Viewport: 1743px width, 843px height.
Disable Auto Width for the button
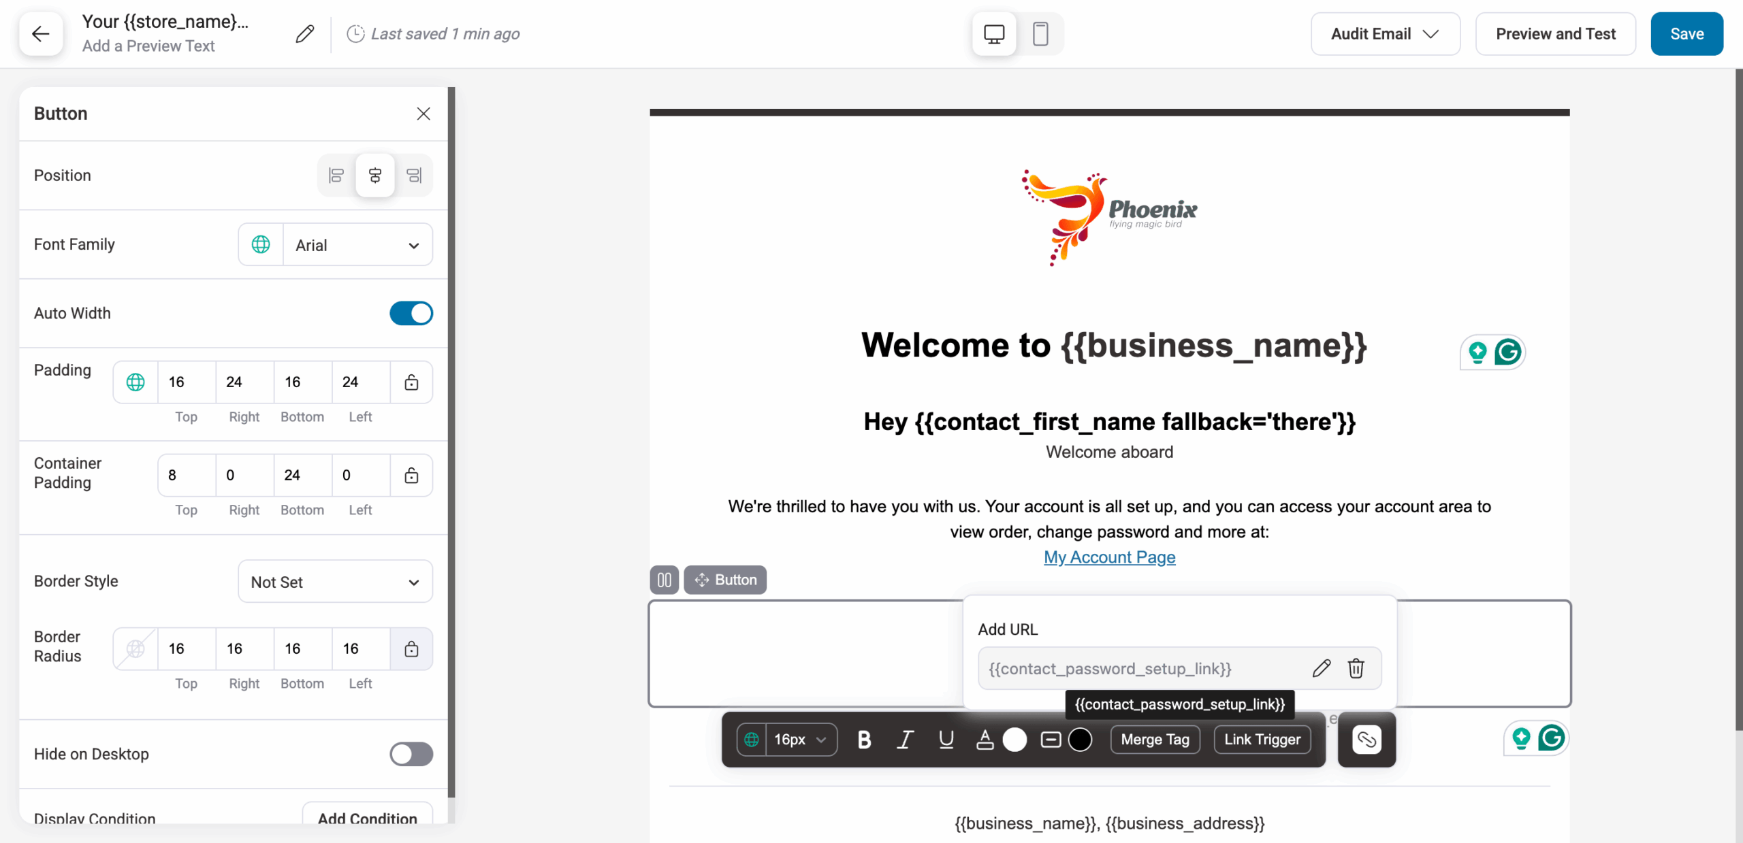pos(411,313)
